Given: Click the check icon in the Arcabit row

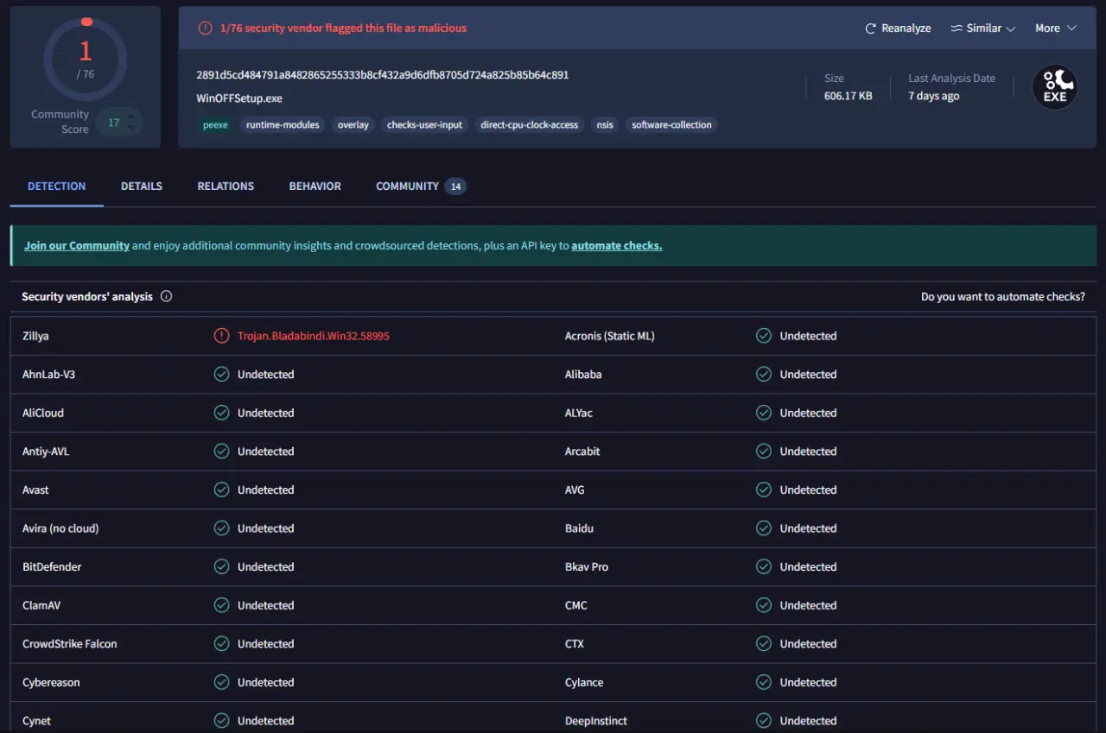Looking at the screenshot, I should 764,451.
